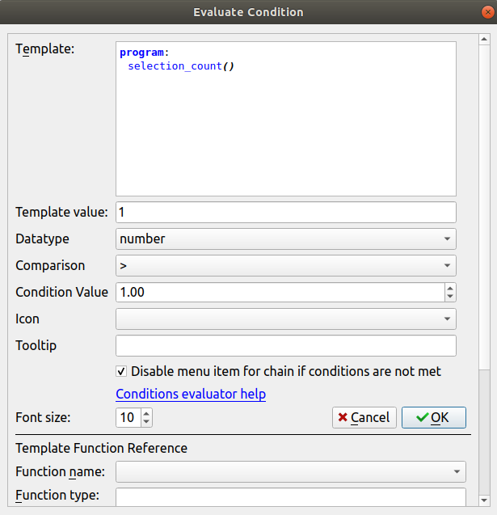Click the red X icon on Cancel

343,418
